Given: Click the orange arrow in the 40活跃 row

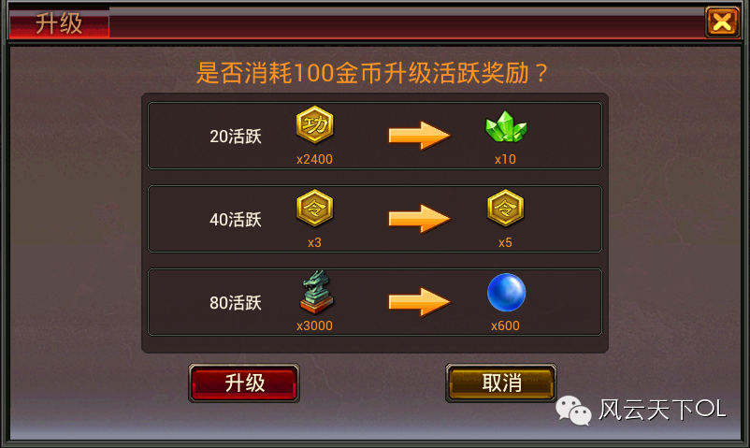Looking at the screenshot, I should 419,219.
